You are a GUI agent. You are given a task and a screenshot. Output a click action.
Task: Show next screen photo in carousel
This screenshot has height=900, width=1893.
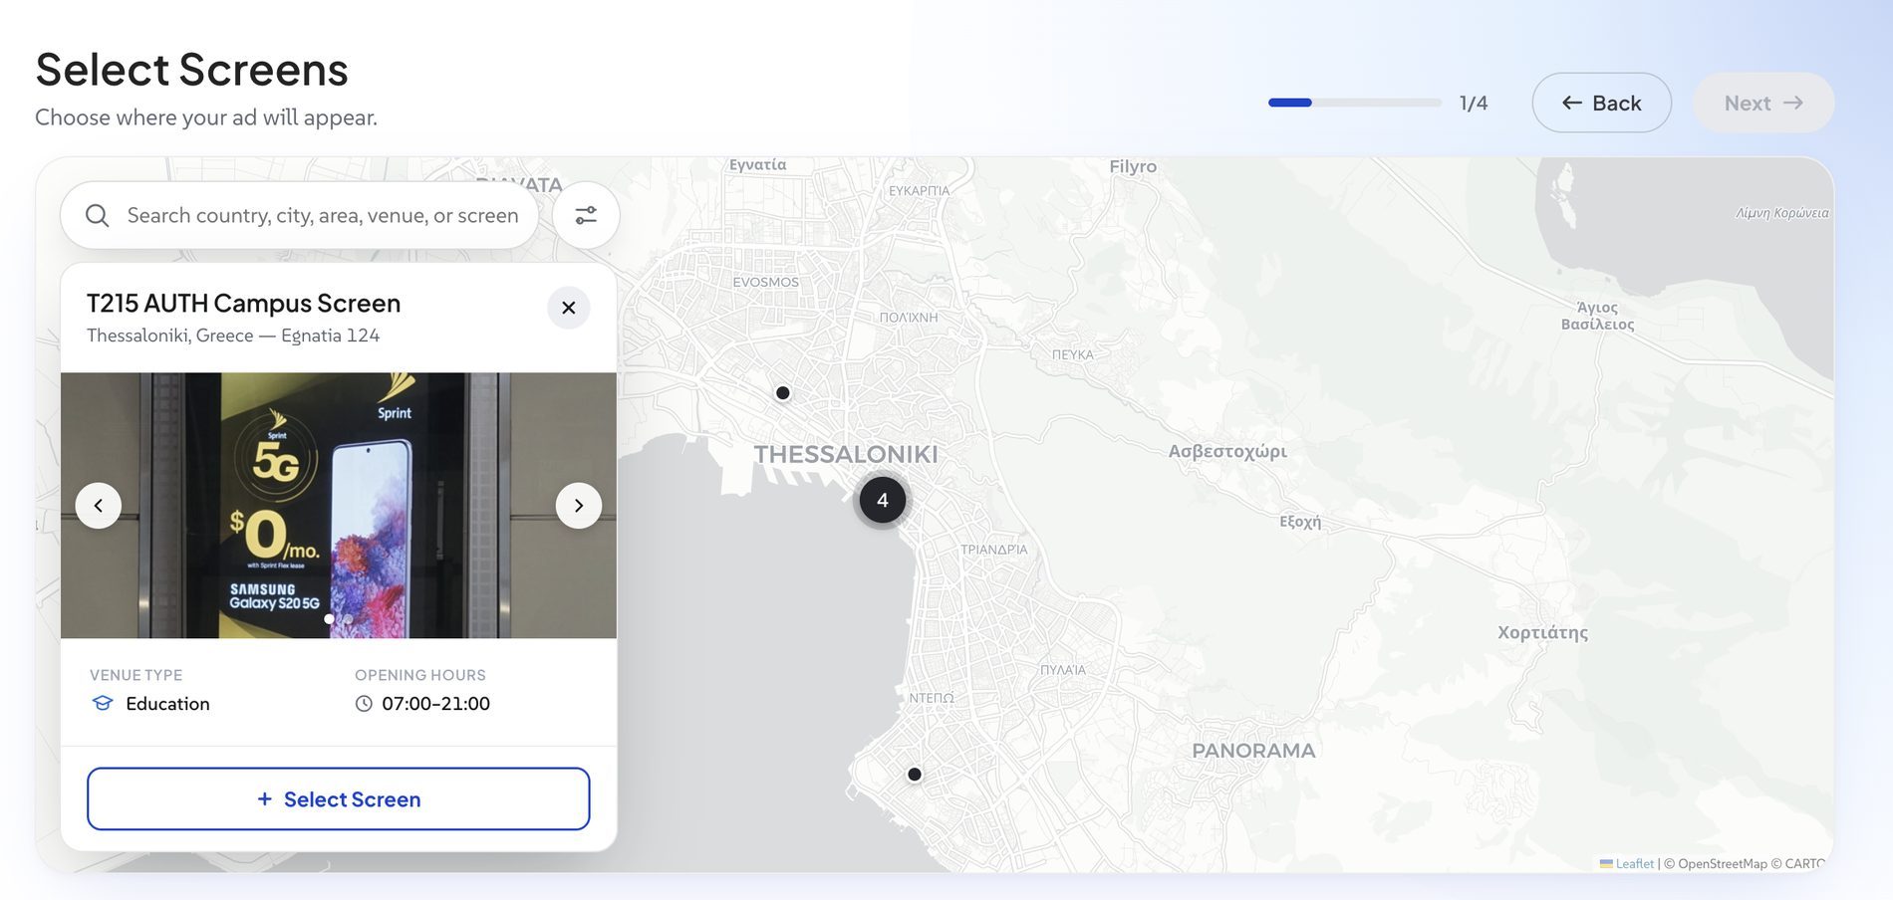point(578,506)
